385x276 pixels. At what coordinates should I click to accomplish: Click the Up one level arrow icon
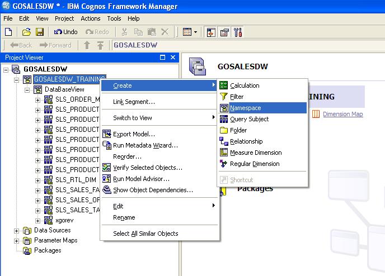pyautogui.click(x=87, y=45)
